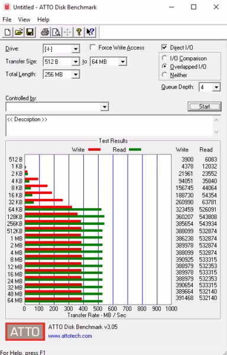Click the New document toolbar icon

pos(8,32)
